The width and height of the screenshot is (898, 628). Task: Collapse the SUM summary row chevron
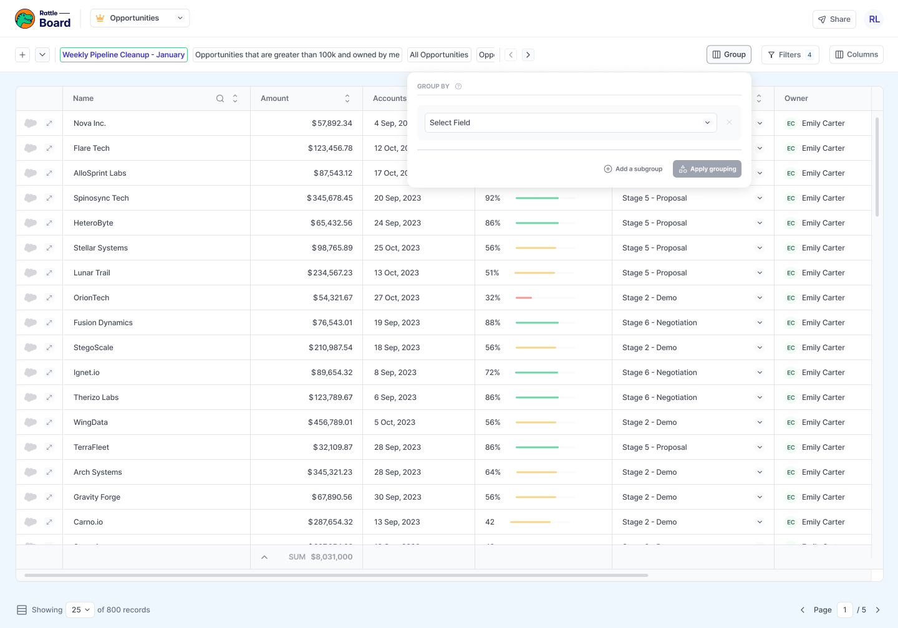[x=264, y=557]
